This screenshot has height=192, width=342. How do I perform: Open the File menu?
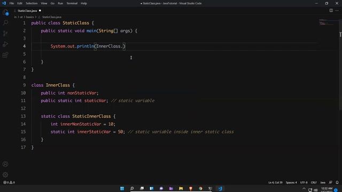(x=12, y=3)
